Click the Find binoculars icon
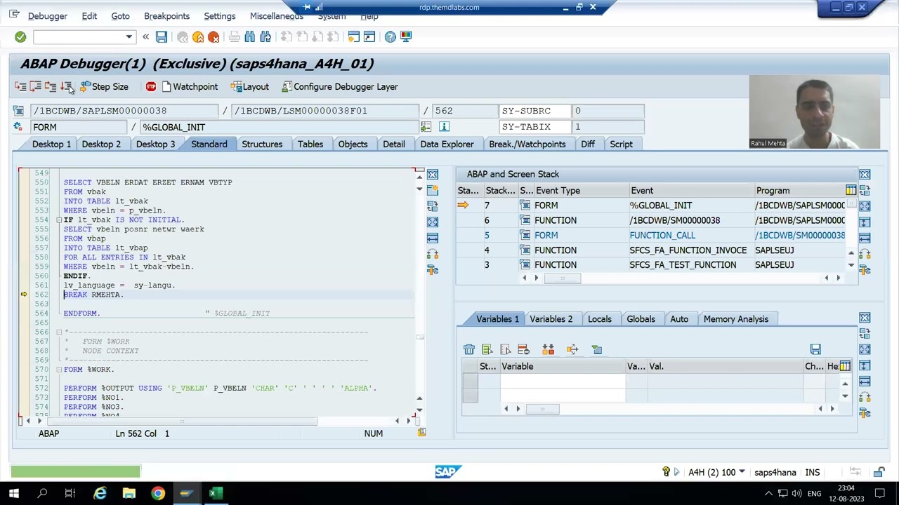Image resolution: width=899 pixels, height=505 pixels. click(x=250, y=36)
